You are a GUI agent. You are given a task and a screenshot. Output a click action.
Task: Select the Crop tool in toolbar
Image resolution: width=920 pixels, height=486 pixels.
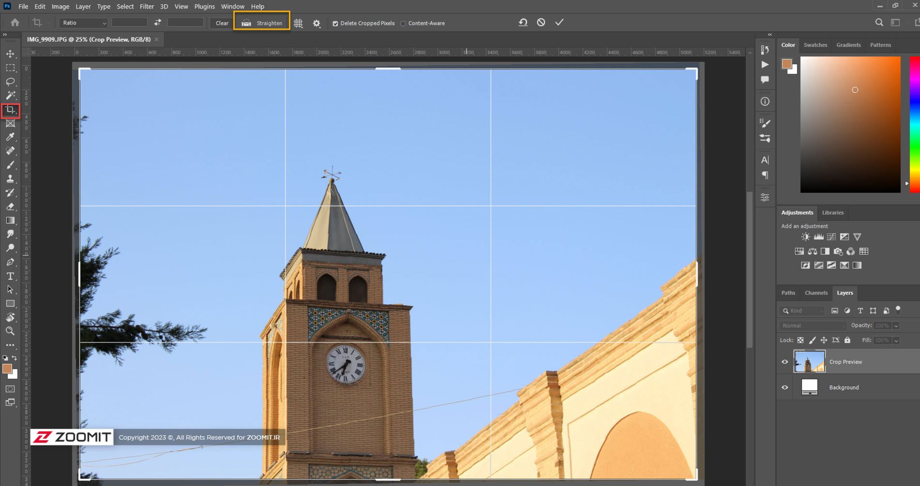click(10, 110)
